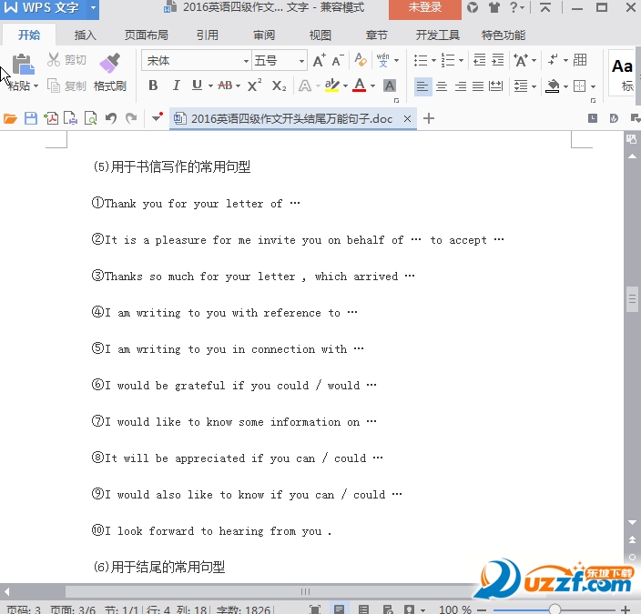Zoom in with the plus button
This screenshot has width=641, height=614.
click(626, 610)
